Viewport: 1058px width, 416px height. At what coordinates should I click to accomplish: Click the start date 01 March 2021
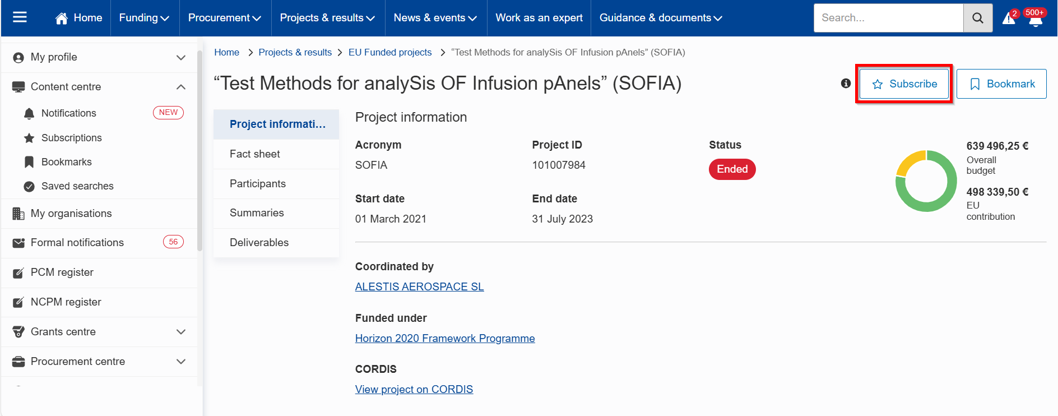(x=391, y=219)
